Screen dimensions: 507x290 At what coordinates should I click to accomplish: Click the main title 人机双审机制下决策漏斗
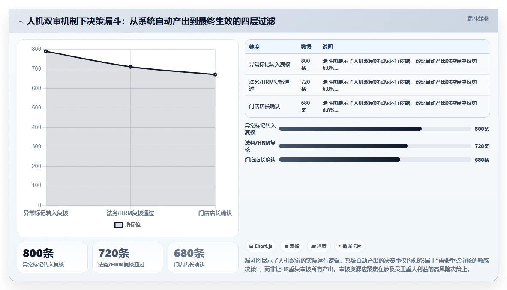click(x=151, y=21)
